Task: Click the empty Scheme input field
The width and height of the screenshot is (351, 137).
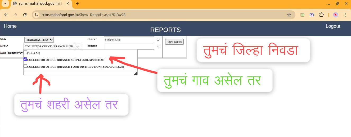Action: (129, 46)
